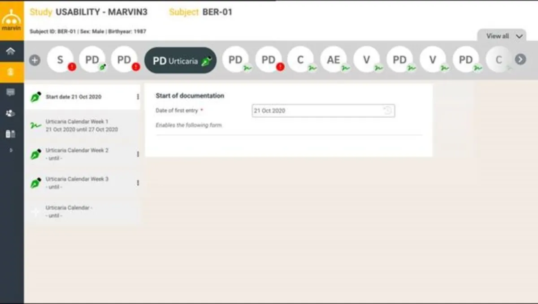The image size is (538, 304).
Task: Click 21 Oct 2020 until 27 Oct 2020 text
Action: [x=82, y=129]
